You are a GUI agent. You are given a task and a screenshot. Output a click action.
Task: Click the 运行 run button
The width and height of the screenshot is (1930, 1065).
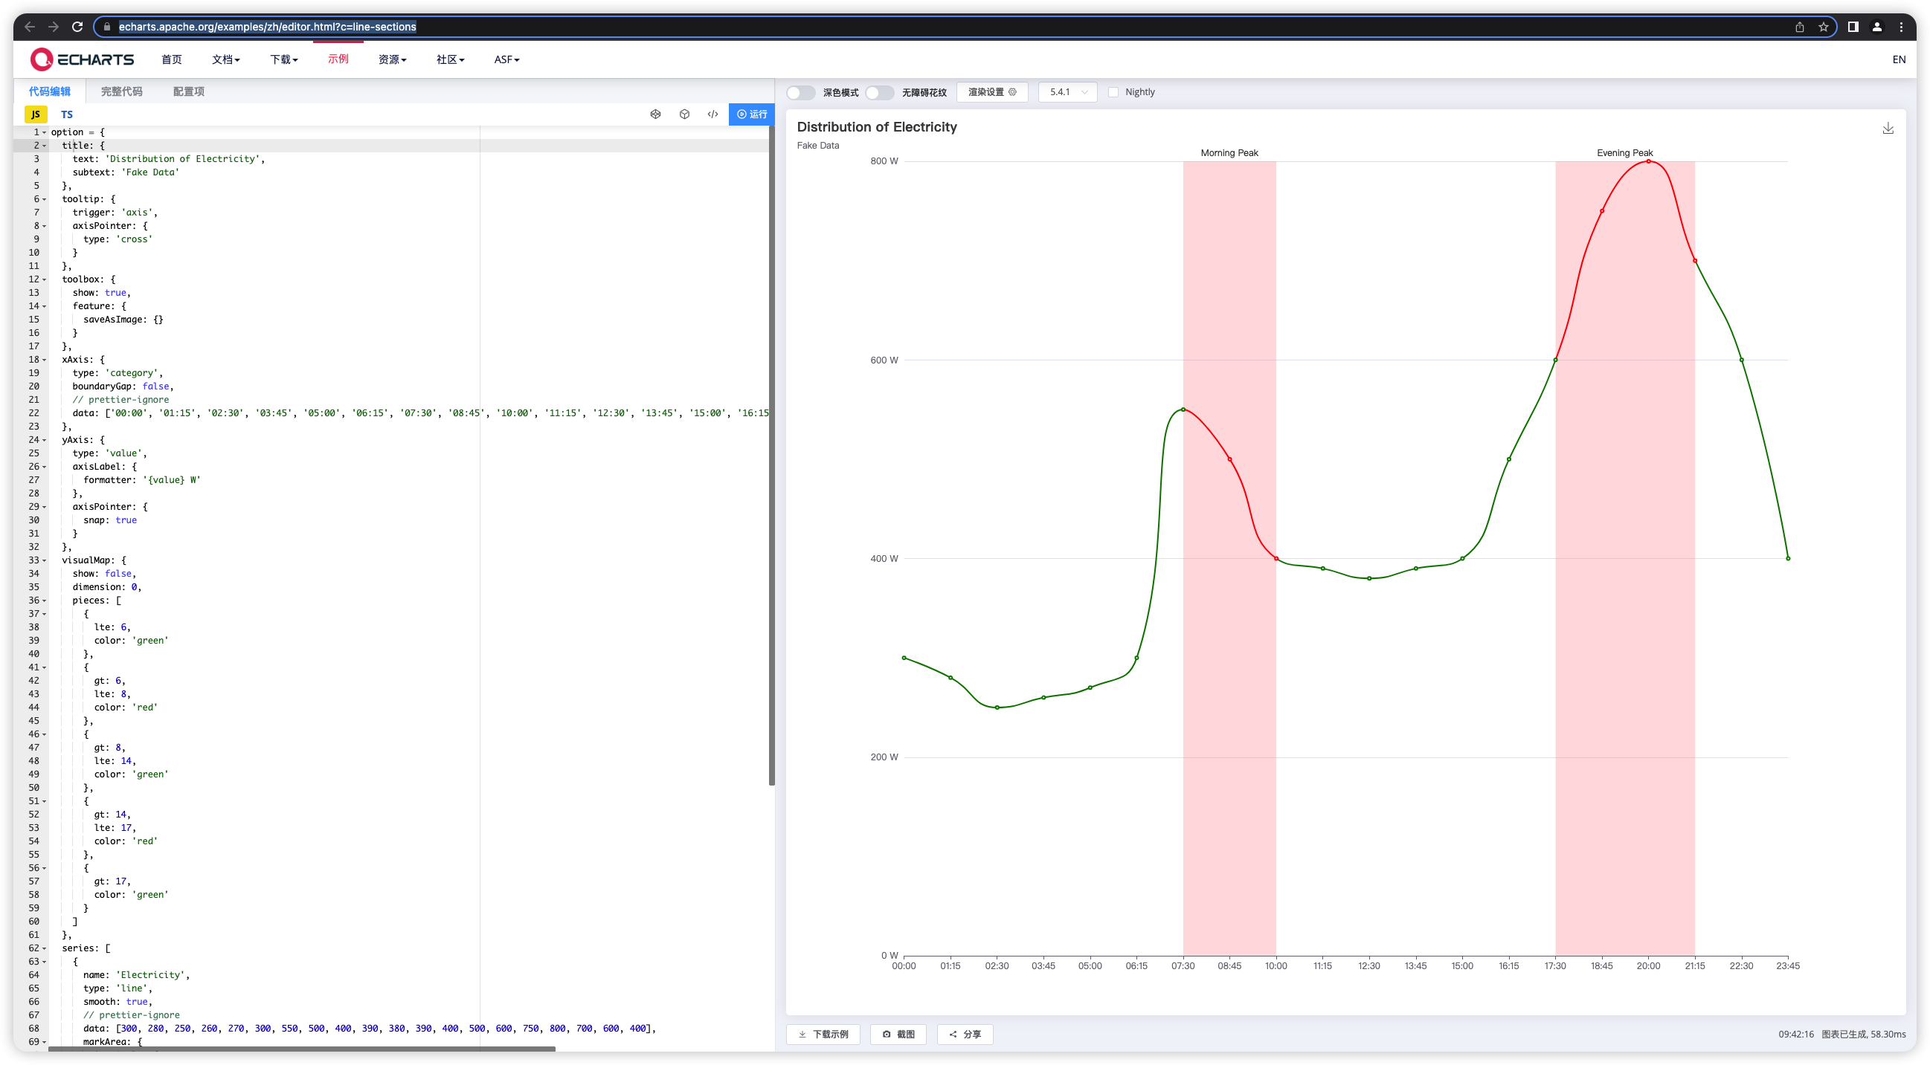click(751, 114)
